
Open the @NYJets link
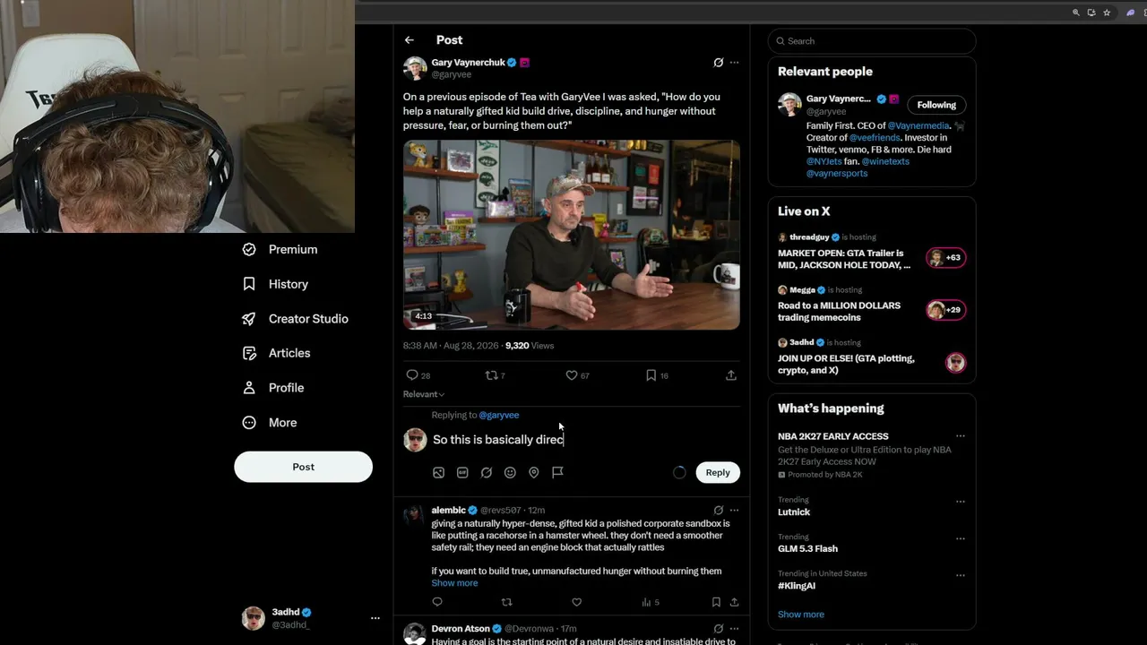click(x=824, y=161)
